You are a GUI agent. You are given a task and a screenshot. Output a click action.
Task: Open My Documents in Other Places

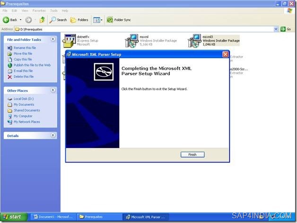[24, 104]
